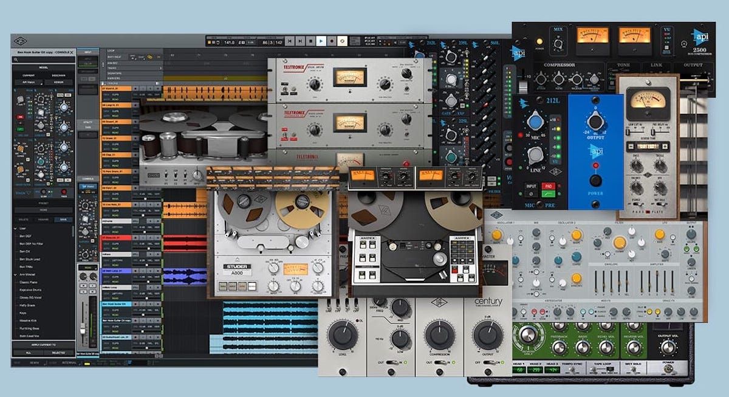Select the Ben Stuck Lead preset
729x397 pixels.
[29, 260]
